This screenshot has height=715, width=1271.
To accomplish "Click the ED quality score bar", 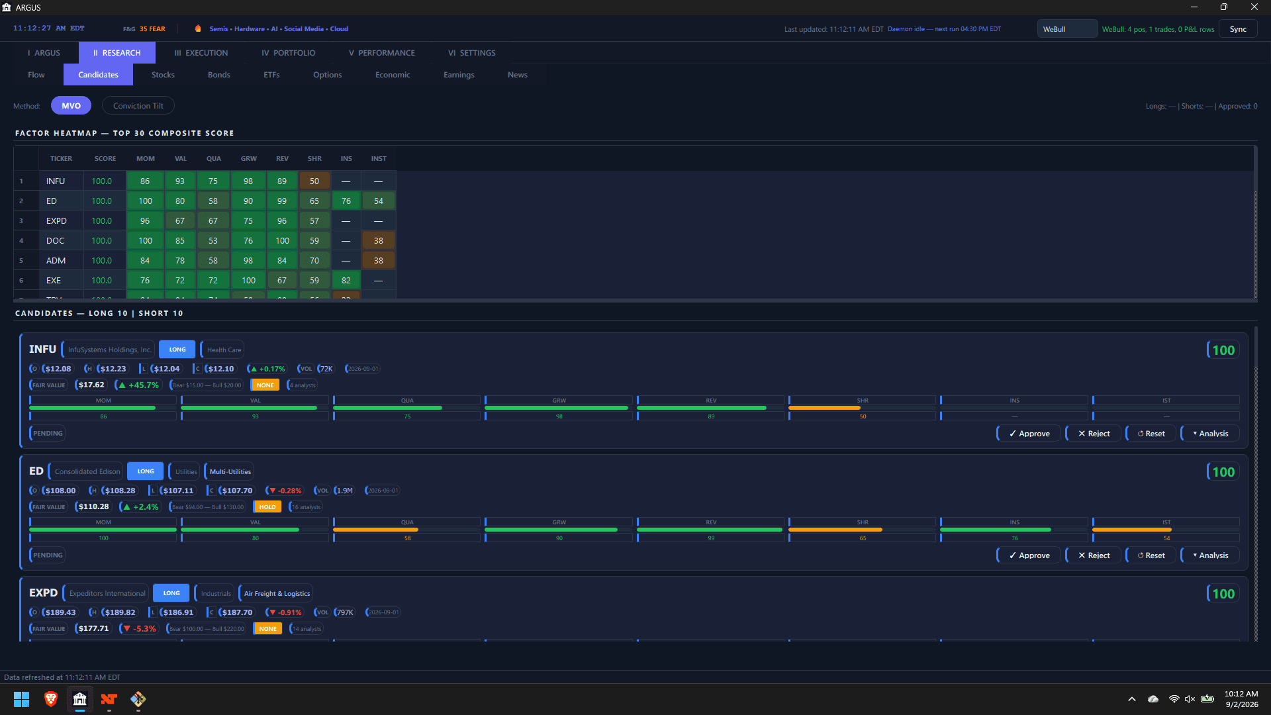I will [x=406, y=530].
